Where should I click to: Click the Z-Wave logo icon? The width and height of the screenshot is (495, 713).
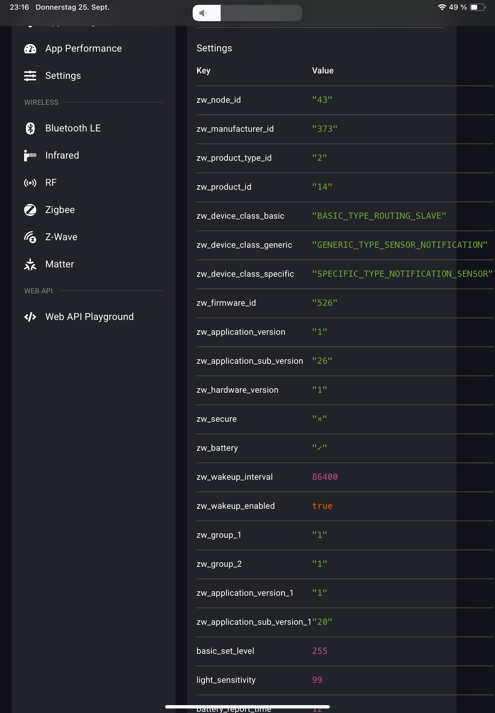coord(30,237)
